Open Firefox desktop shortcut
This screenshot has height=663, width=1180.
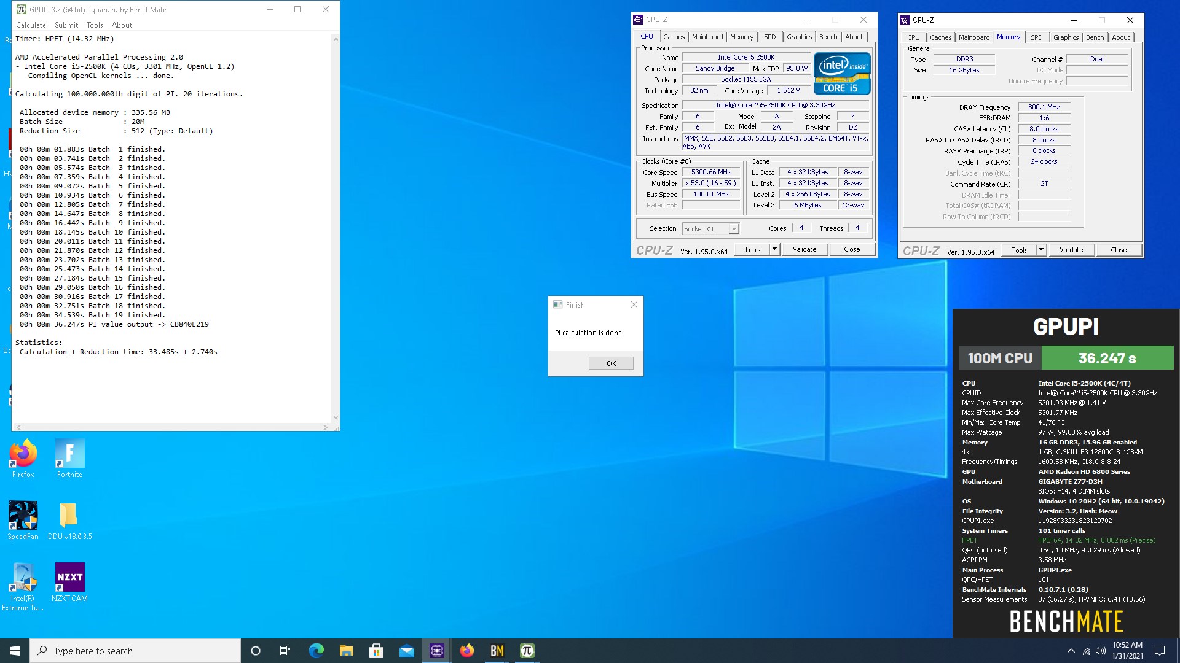[x=23, y=458]
